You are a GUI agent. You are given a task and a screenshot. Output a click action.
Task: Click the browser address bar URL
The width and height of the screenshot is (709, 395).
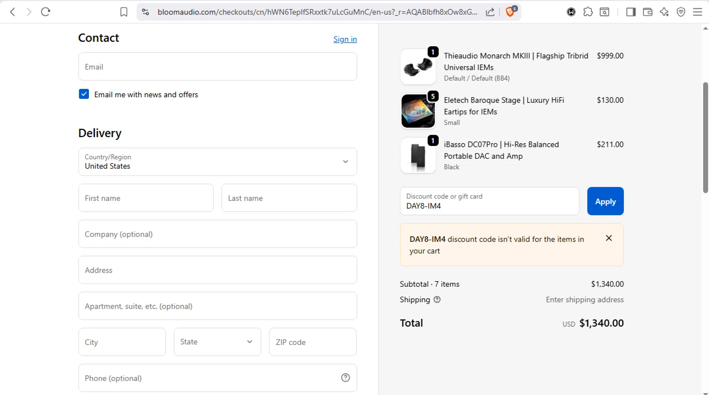[317, 12]
